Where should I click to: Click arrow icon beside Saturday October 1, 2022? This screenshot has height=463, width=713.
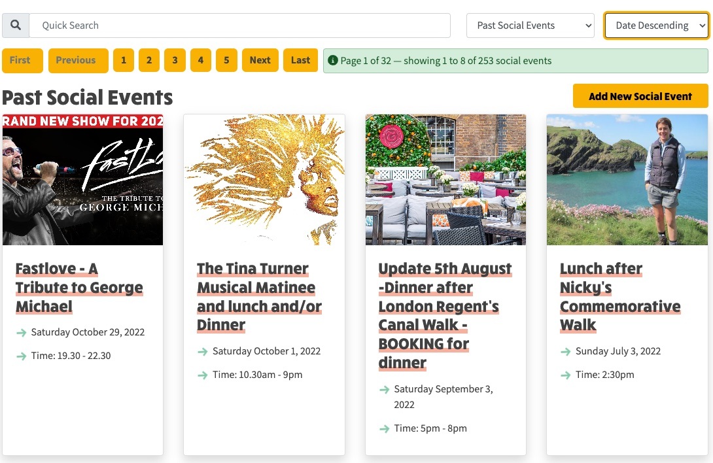coord(203,352)
